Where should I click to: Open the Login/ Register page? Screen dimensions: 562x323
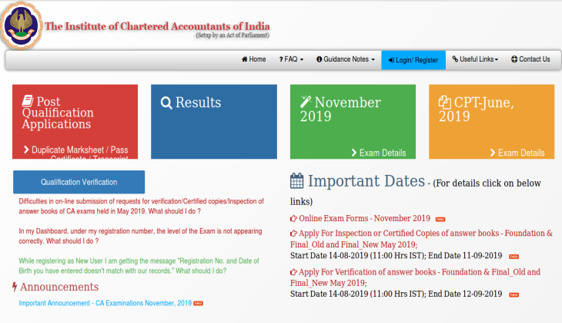(x=413, y=60)
